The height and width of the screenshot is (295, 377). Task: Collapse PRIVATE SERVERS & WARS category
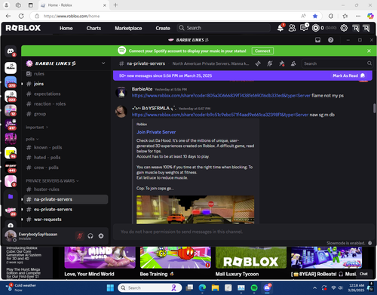pyautogui.click(x=52, y=181)
